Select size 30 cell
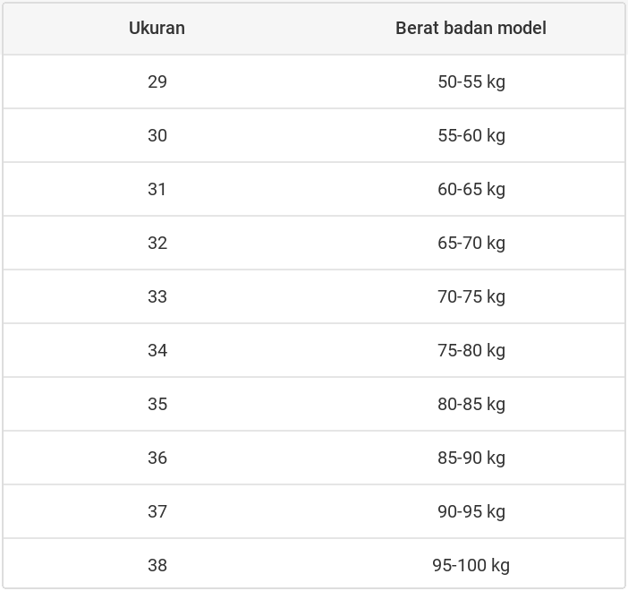Viewport: 628px width, 591px height. pyautogui.click(x=157, y=135)
